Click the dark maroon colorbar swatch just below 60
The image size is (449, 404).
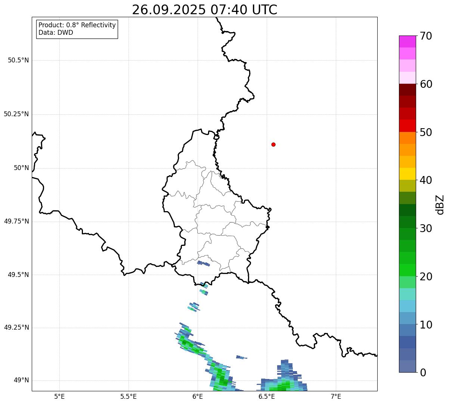[x=407, y=90]
